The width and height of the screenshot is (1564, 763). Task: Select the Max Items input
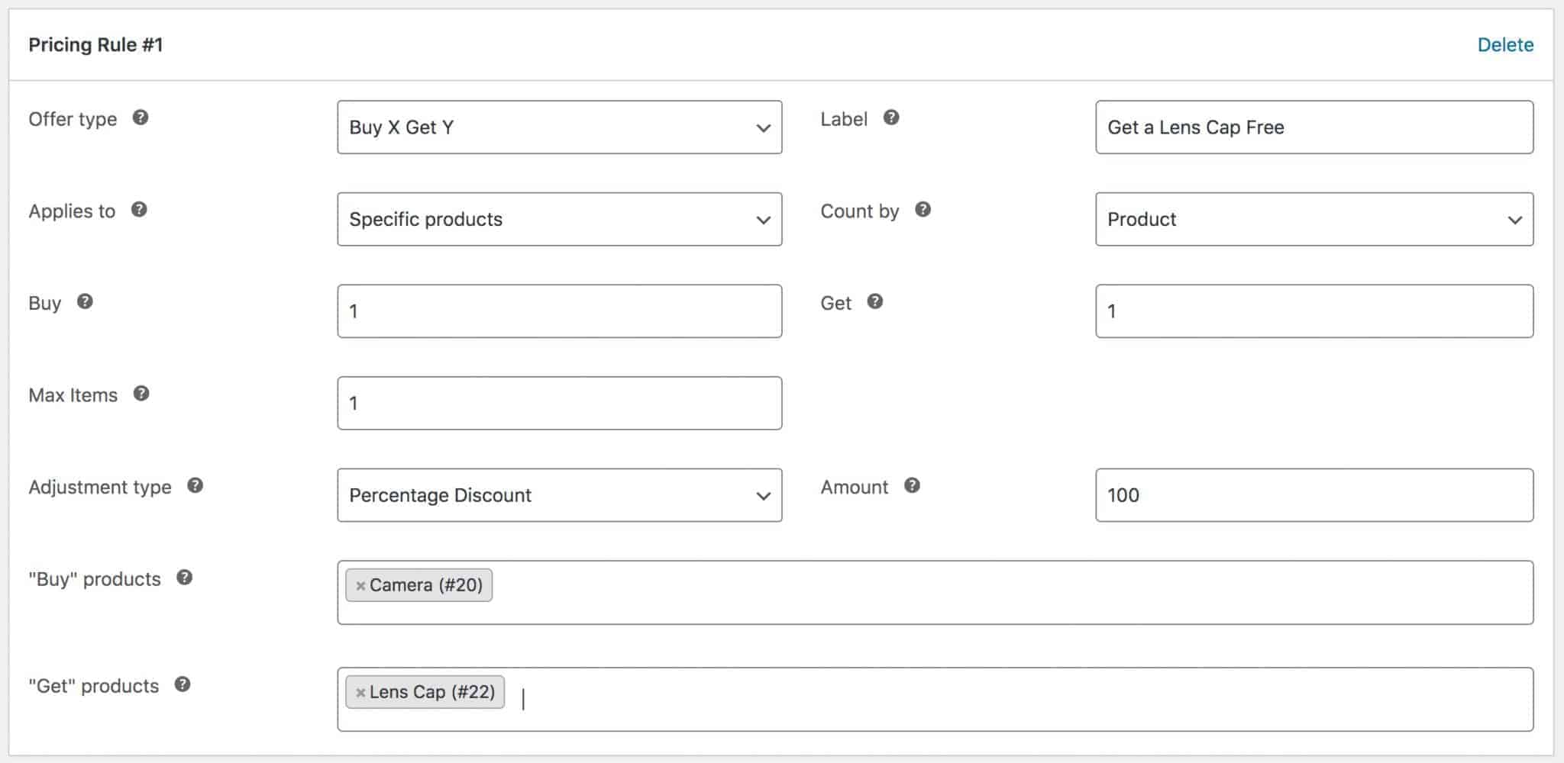tap(560, 403)
